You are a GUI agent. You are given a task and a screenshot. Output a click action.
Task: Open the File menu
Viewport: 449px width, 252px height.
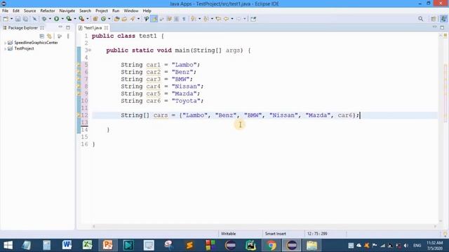(x=5, y=11)
